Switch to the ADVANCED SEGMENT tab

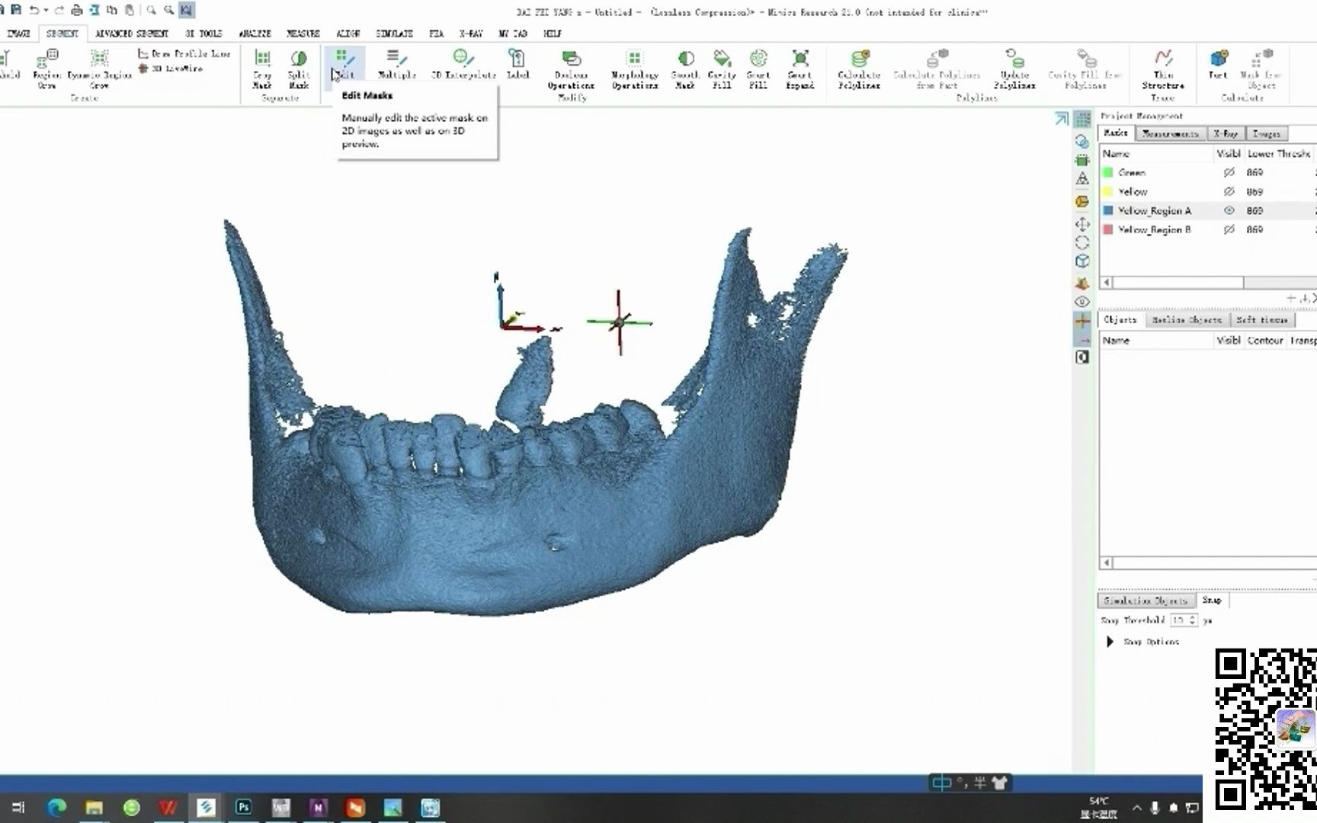point(132,34)
